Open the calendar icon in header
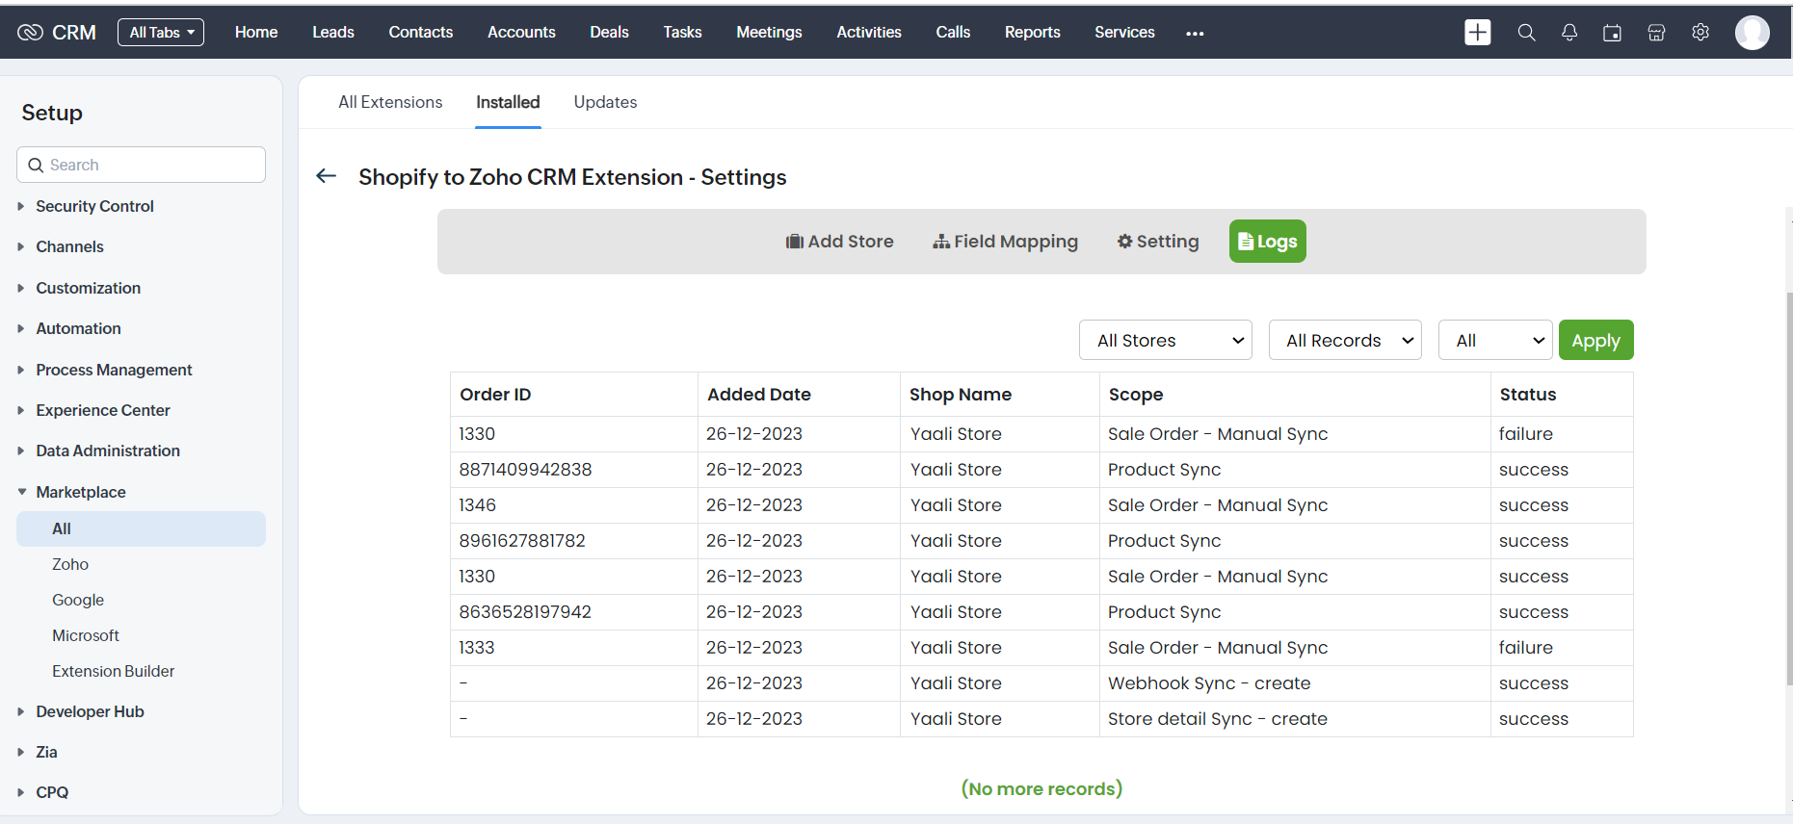The width and height of the screenshot is (1793, 824). pos(1612,33)
